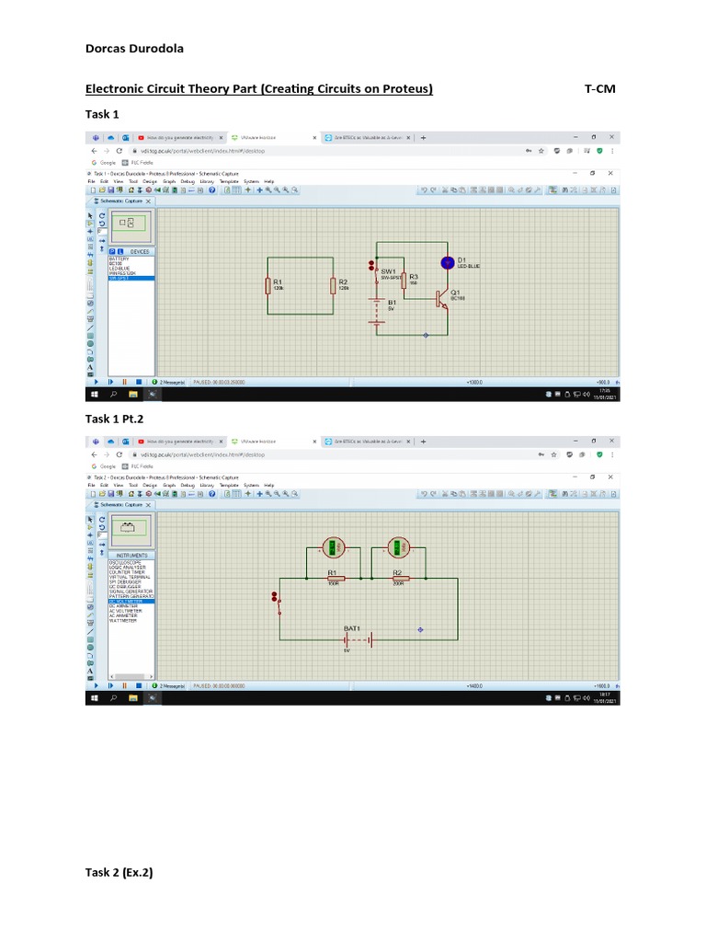The image size is (706, 942).
Task: Click the blue Help icon in Task 1 toolbar
Action: (212, 190)
